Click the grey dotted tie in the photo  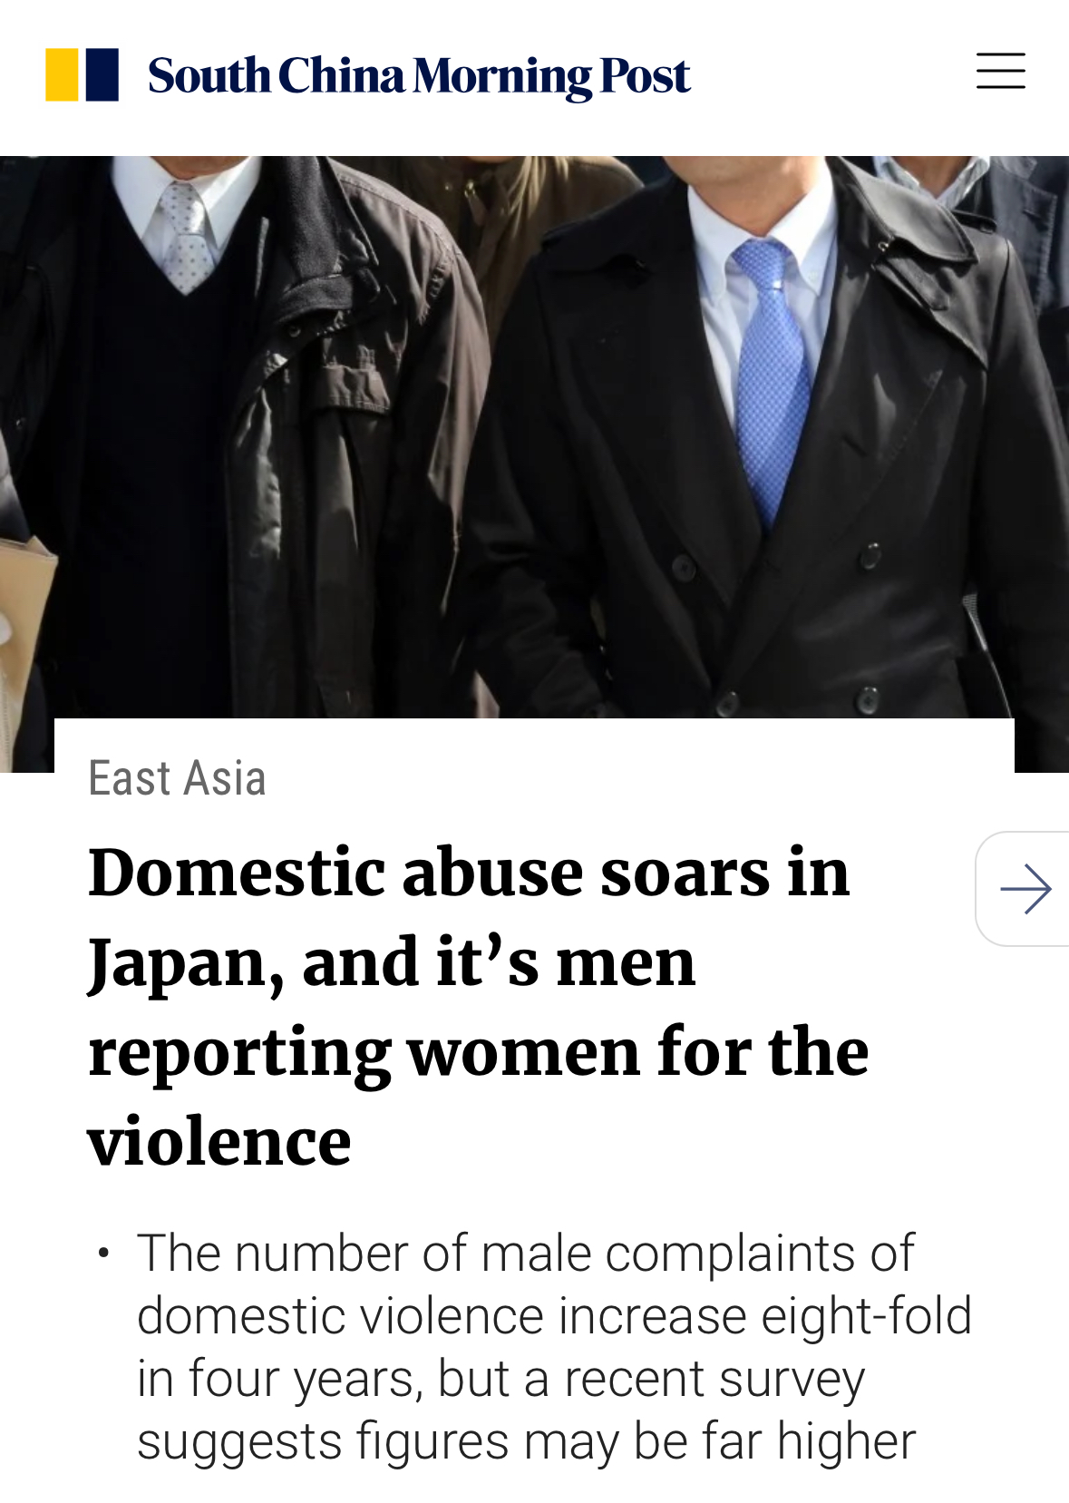[185, 234]
